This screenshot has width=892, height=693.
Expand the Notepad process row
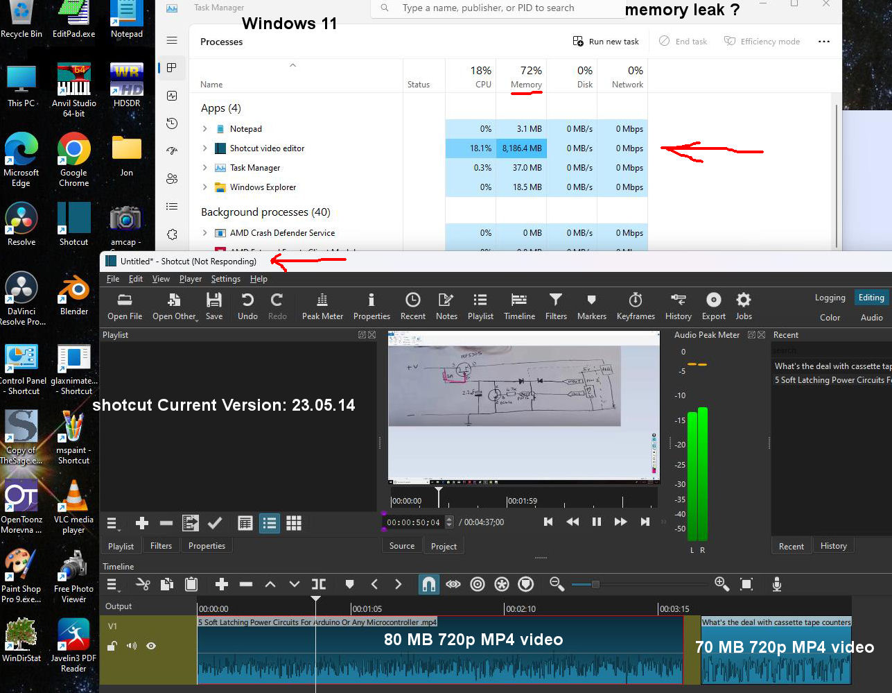[x=204, y=129]
